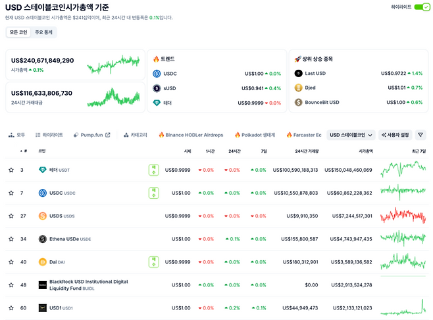Click the Djed coin icon
Image resolution: width=433 pixels, height=320 pixels.
pos(298,88)
